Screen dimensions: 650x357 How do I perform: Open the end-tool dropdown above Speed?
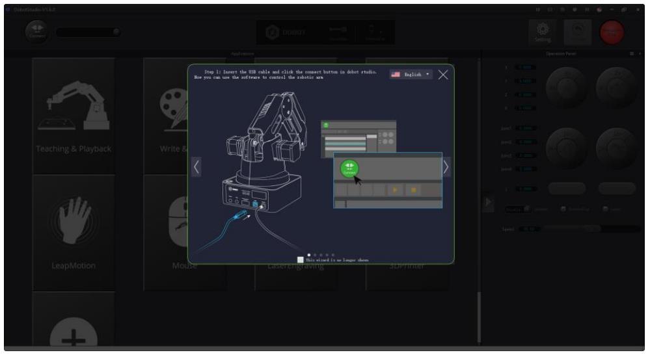(x=517, y=209)
